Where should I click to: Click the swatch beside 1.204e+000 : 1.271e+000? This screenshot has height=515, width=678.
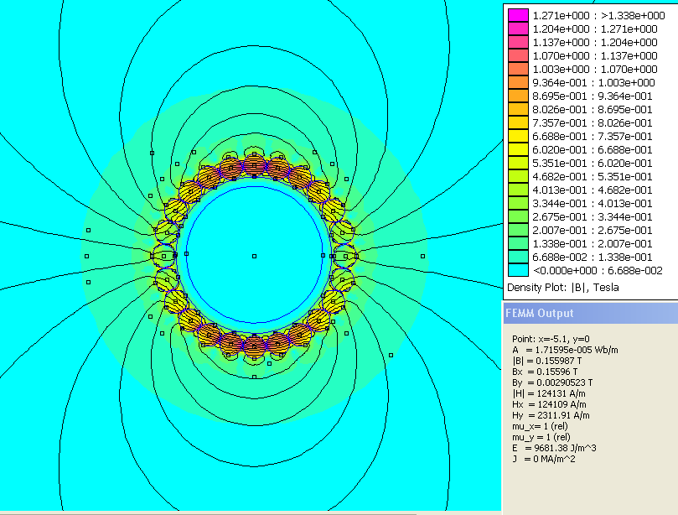click(x=518, y=29)
